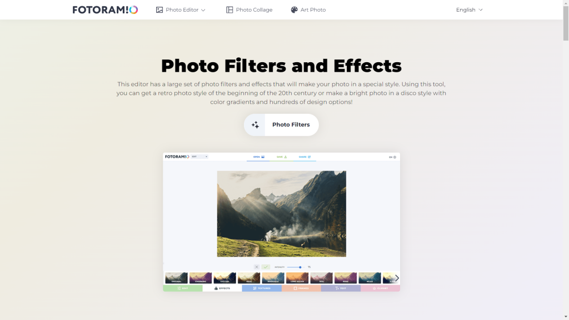The height and width of the screenshot is (320, 569).
Task: Choose the Nashville filter thumbnail
Action: point(273,278)
